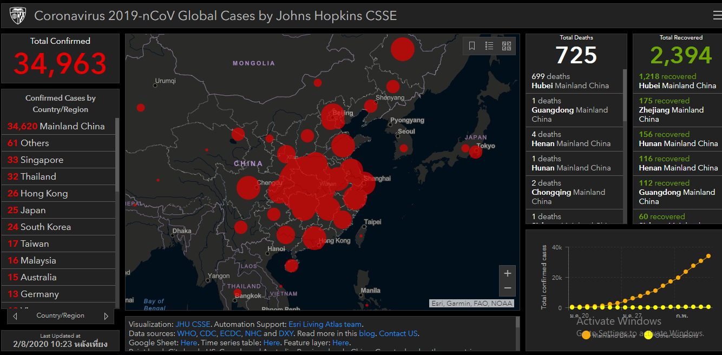Select Singapore in the confirmed cases list
Viewport: 722px width, 355px height.
[58, 160]
